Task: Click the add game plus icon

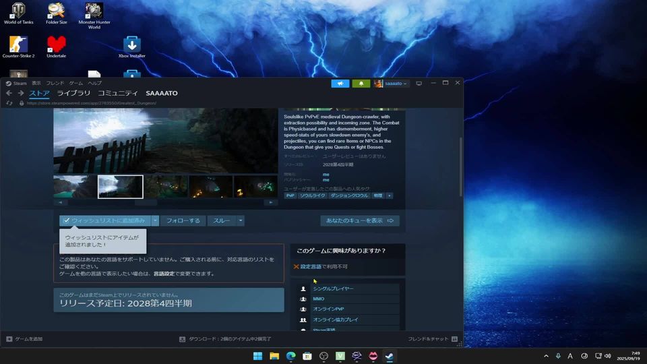Action: 9,339
